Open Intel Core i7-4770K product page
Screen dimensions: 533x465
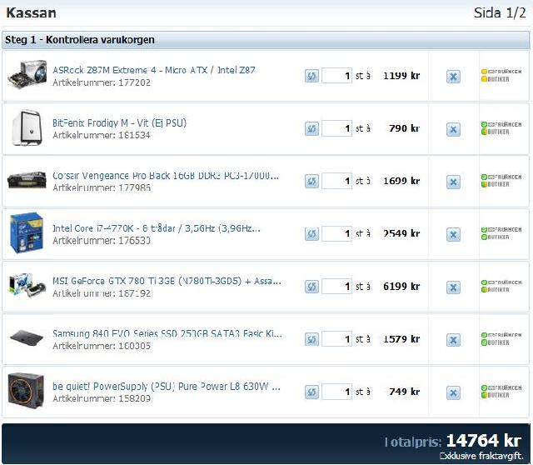157,228
